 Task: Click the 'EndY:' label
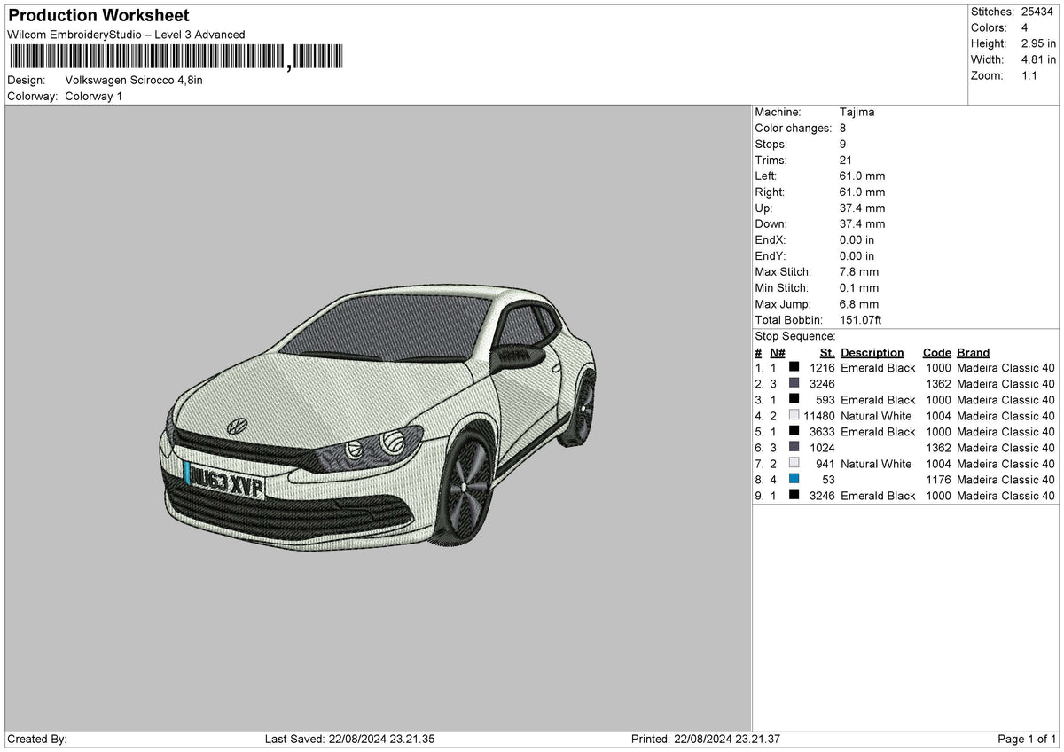(771, 256)
